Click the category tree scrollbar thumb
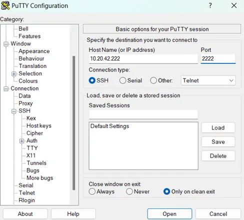The height and width of the screenshot is (220, 244). click(x=73, y=123)
